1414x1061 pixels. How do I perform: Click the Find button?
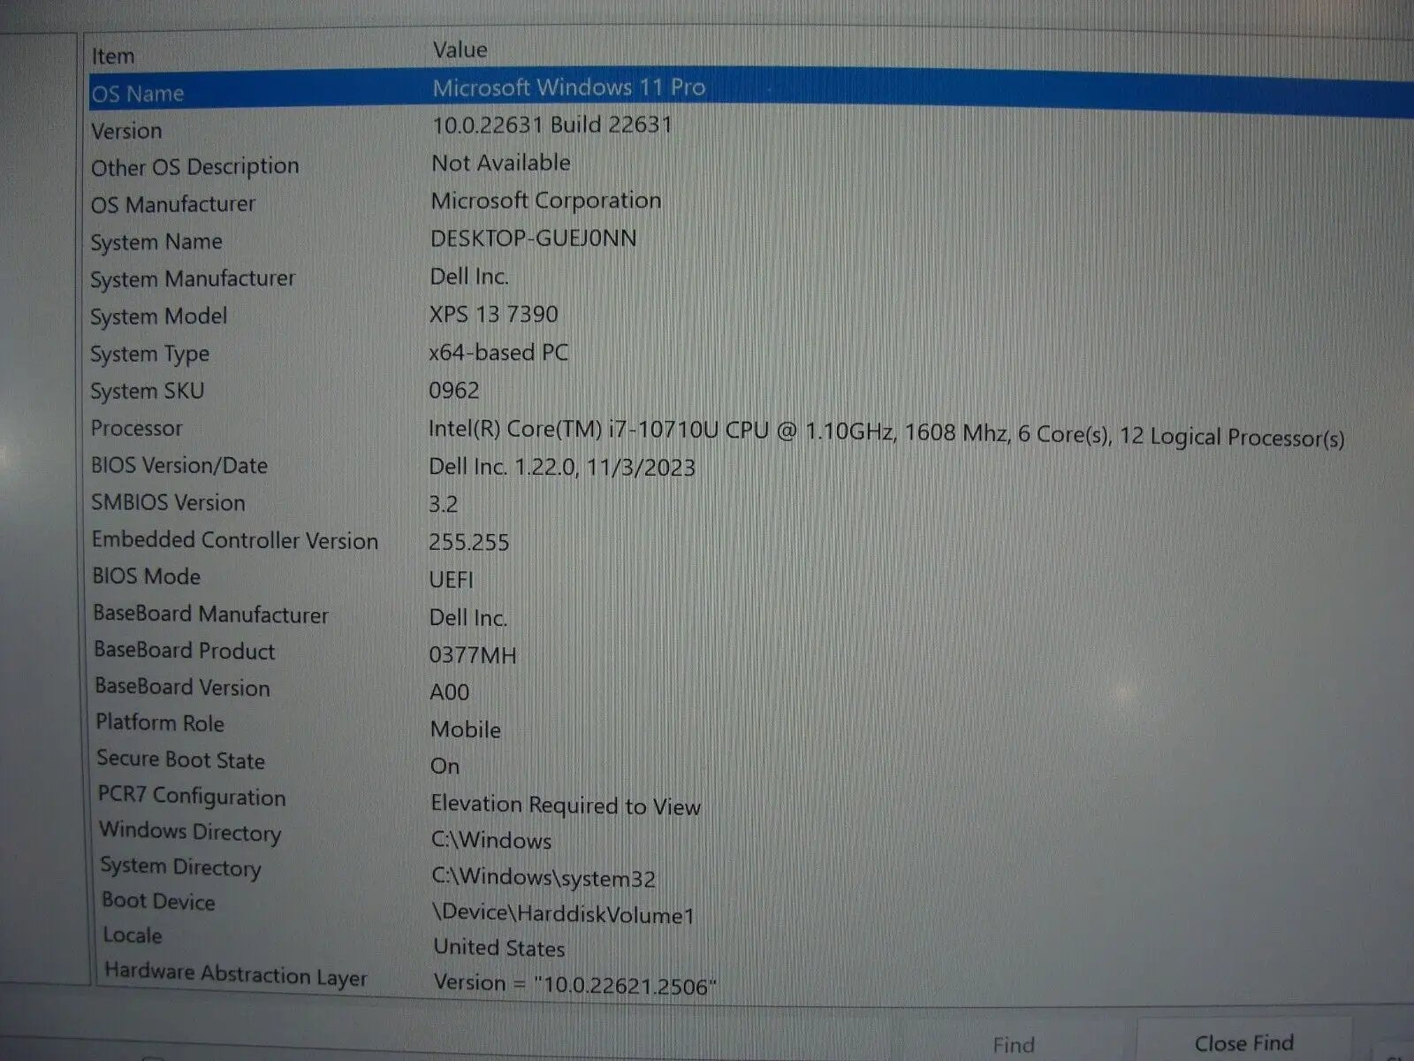coord(1013,1045)
